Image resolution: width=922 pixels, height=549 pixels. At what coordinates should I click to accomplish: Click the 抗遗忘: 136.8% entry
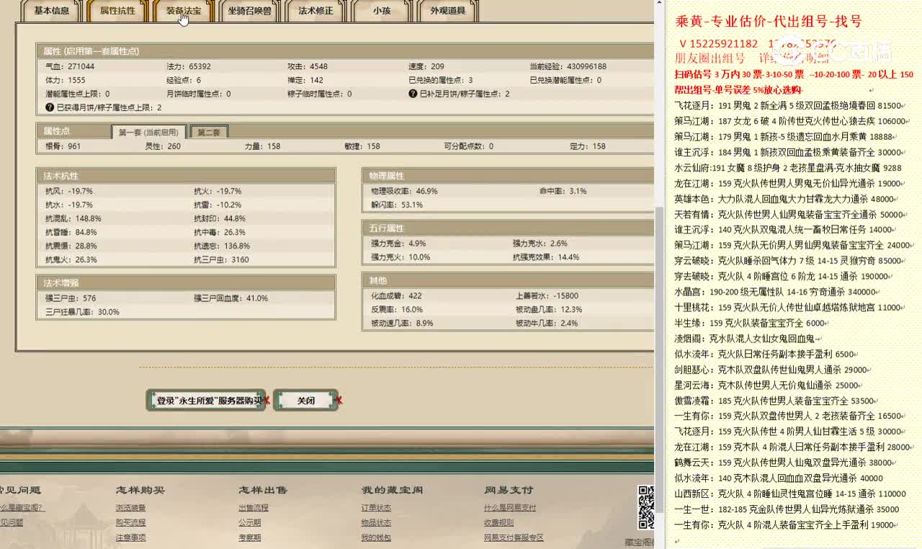[222, 246]
